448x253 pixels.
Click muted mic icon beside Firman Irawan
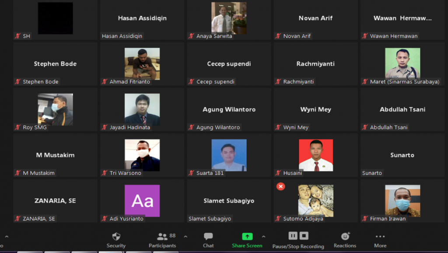coord(365,218)
